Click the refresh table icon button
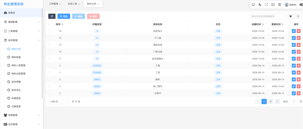 (52, 16)
